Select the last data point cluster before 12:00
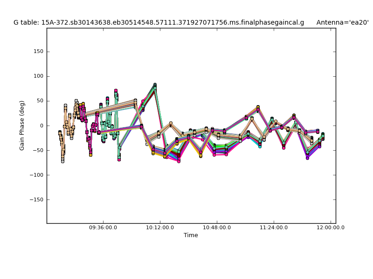The image size is (373, 279). [x=323, y=136]
